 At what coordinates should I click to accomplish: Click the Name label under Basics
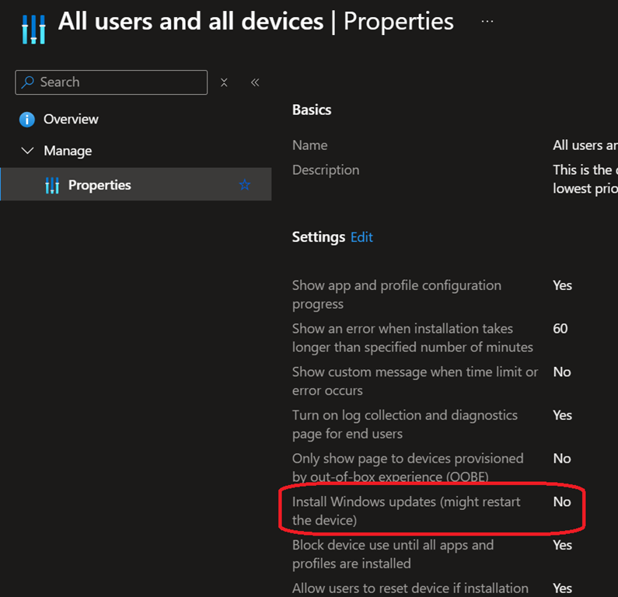click(x=309, y=145)
